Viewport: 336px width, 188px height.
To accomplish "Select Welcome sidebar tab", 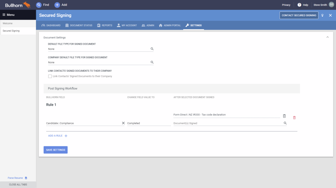I will pos(18,23).
